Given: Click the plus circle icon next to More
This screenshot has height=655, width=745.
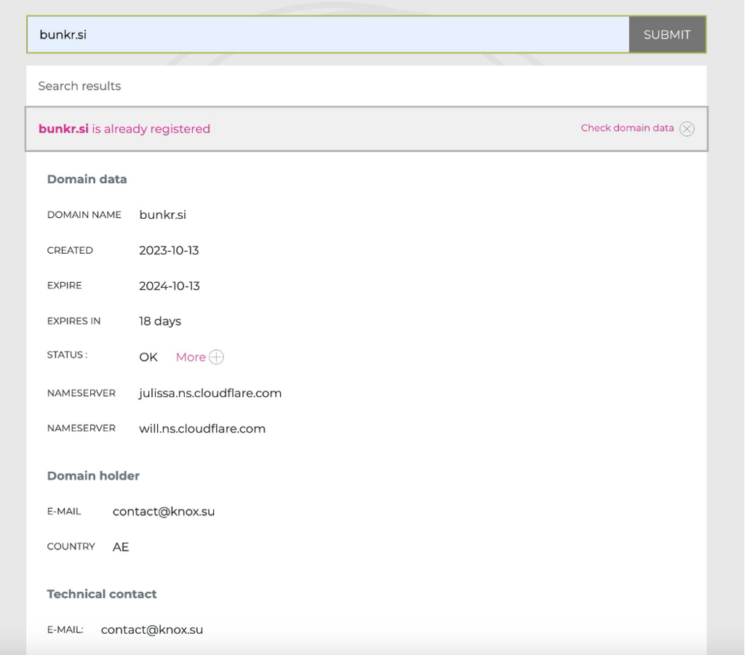Looking at the screenshot, I should (217, 357).
